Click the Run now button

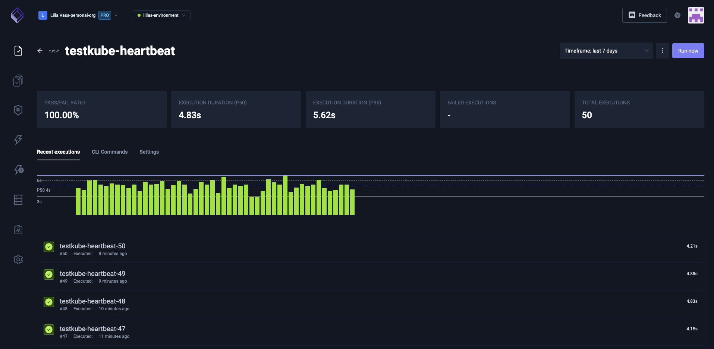(x=688, y=51)
